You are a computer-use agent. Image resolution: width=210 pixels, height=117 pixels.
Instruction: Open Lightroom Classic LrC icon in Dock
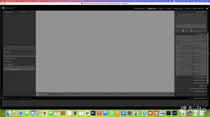pyautogui.click(x=174, y=113)
